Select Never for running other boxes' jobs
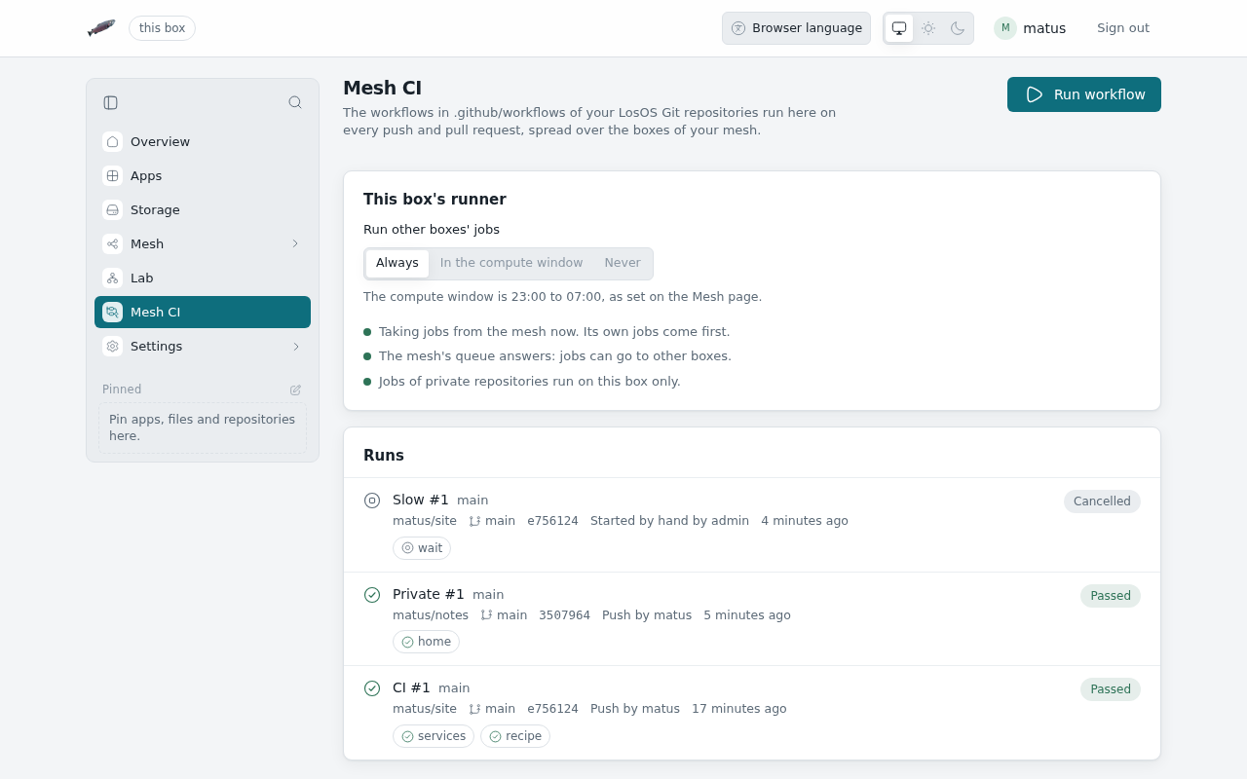1247x779 pixels. 623,263
